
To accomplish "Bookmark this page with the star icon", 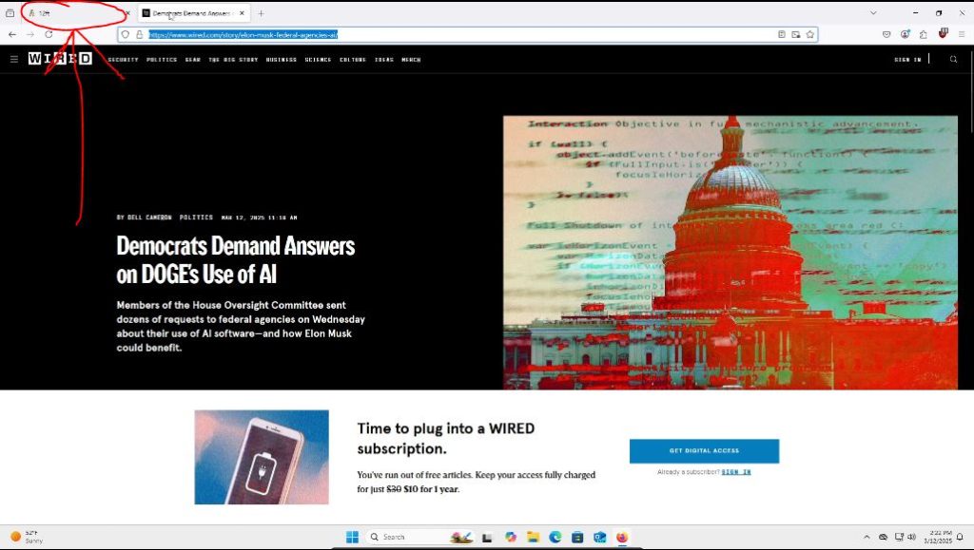I will point(810,35).
